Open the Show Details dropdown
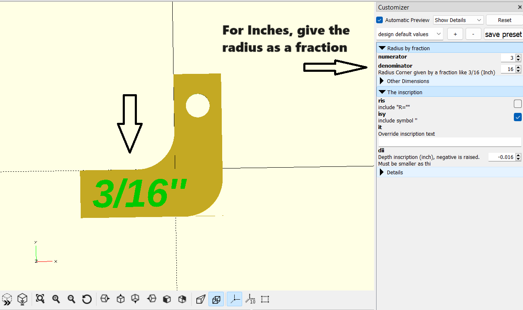523x310 pixels. click(x=458, y=20)
